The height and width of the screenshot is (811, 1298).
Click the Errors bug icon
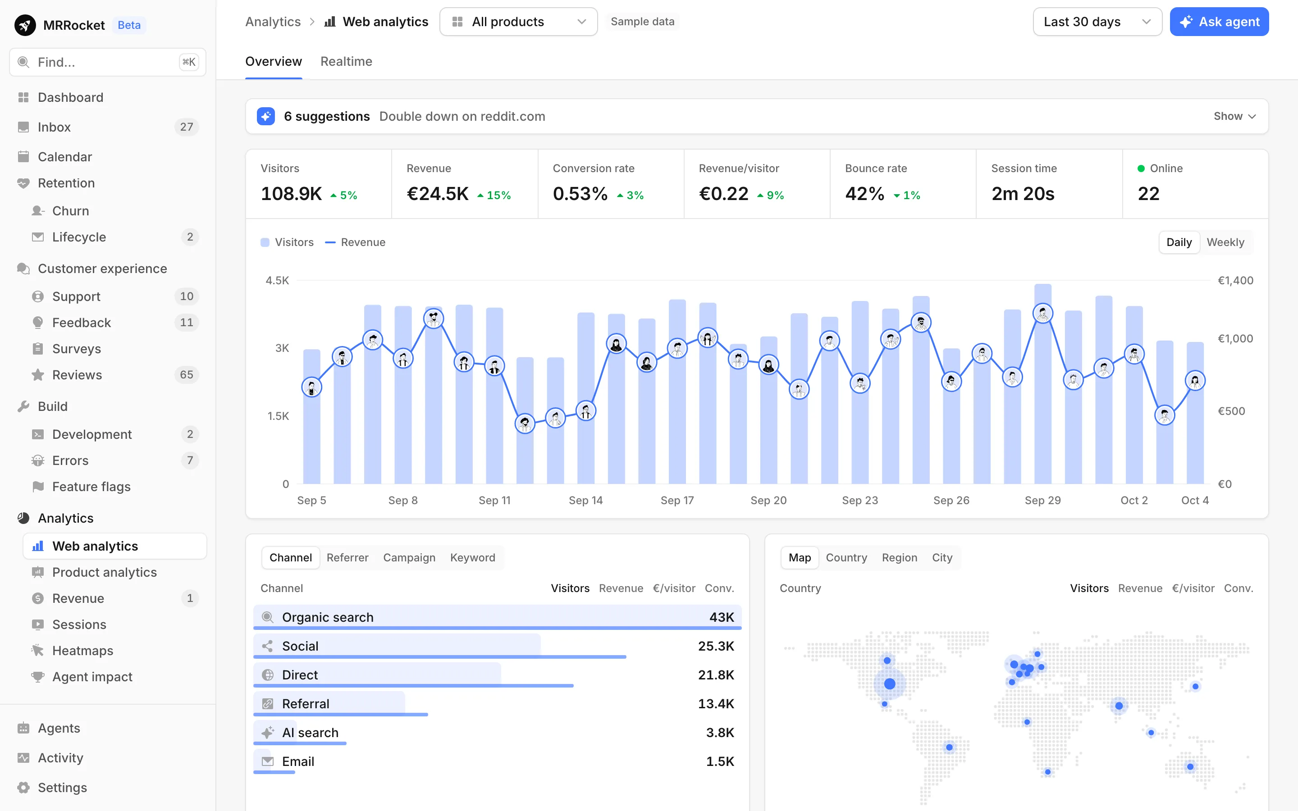(x=37, y=460)
